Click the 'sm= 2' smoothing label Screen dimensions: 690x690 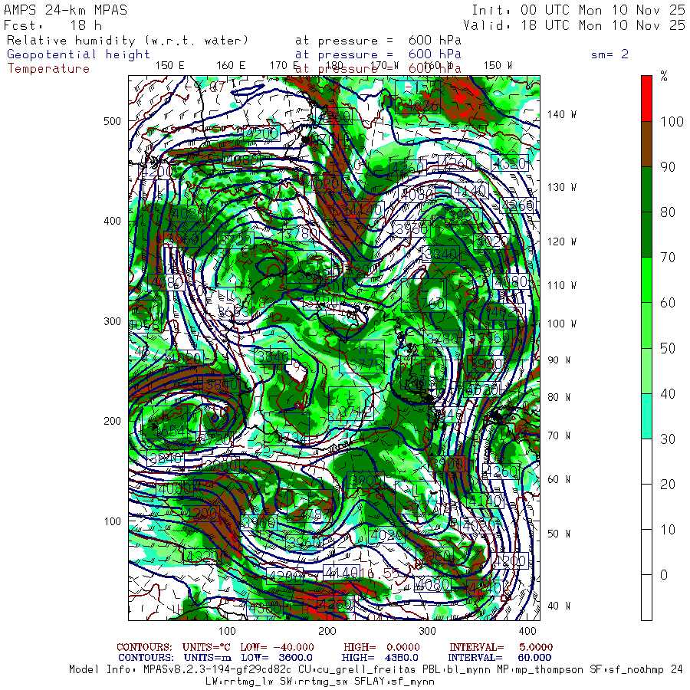[609, 54]
